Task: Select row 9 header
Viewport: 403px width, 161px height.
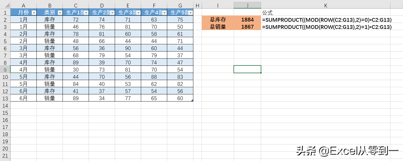Action: [x=5, y=69]
